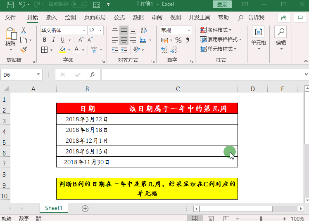Click the Increase Decimal icon
309x221 pixels.
[164, 50]
